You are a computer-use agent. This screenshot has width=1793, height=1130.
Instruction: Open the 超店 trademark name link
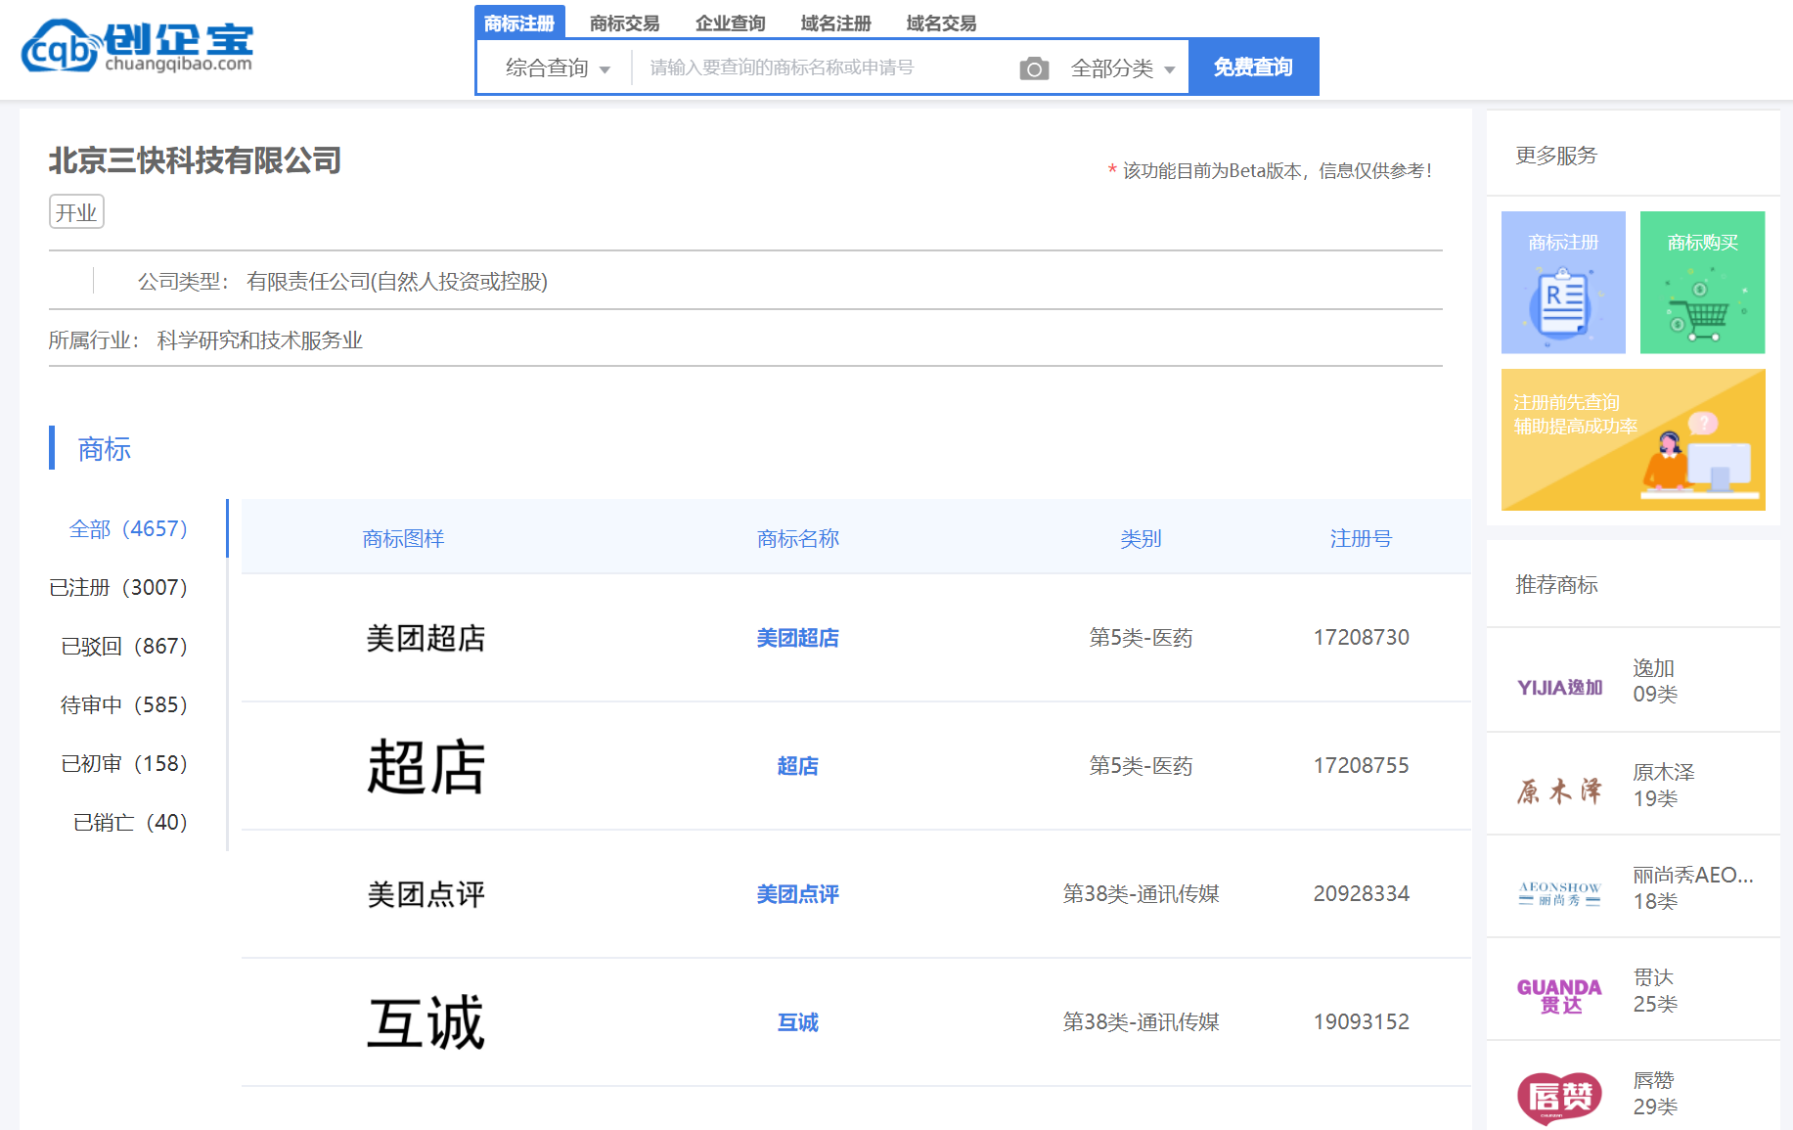click(x=797, y=766)
